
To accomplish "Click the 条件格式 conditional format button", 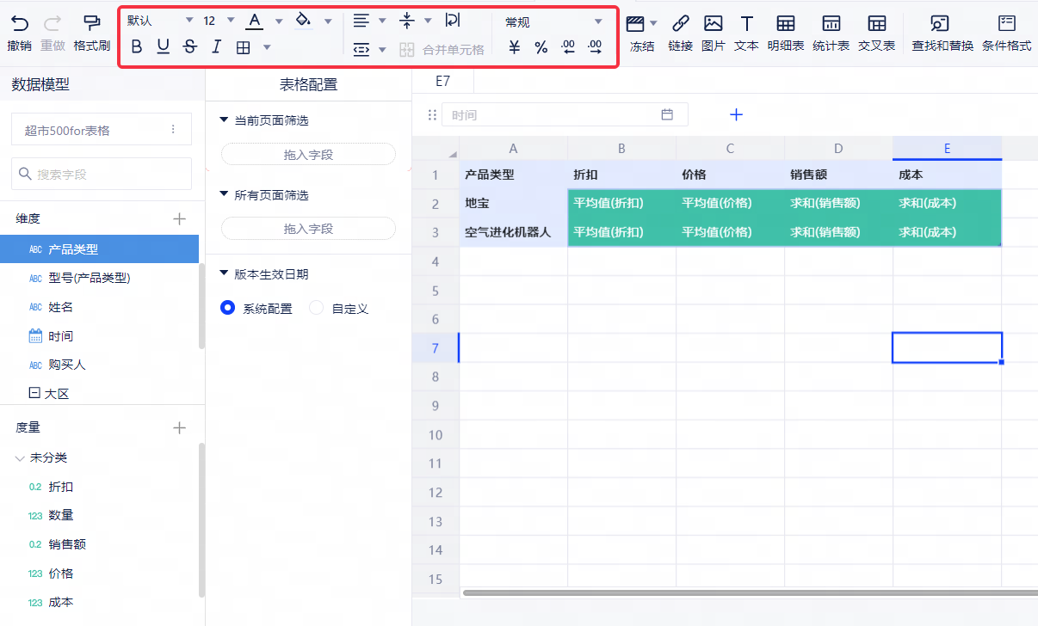I will [1006, 31].
